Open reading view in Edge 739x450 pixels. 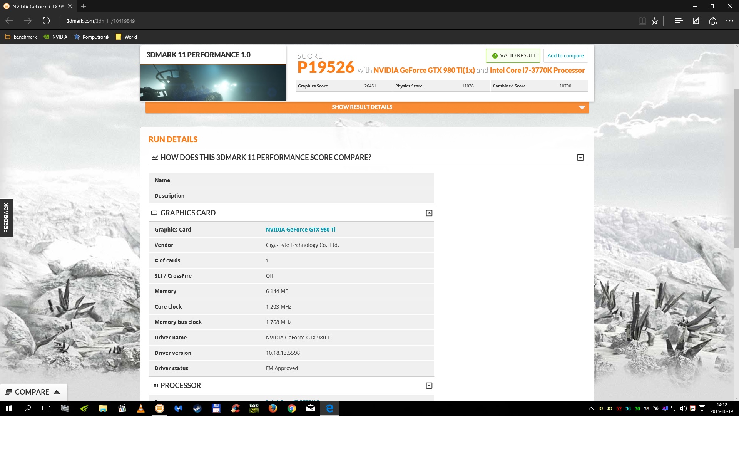642,21
